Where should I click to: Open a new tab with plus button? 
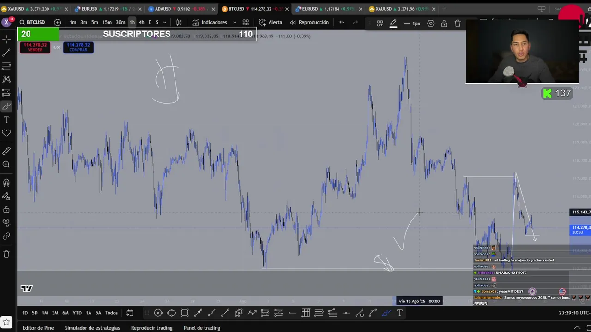click(444, 9)
